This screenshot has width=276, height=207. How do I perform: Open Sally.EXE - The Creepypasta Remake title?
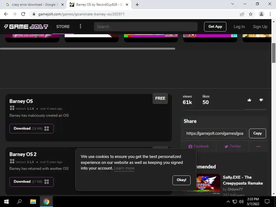[x=243, y=180]
